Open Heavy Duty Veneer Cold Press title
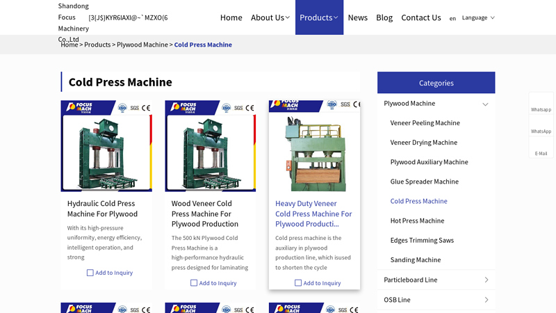The height and width of the screenshot is (313, 556). tap(313, 214)
